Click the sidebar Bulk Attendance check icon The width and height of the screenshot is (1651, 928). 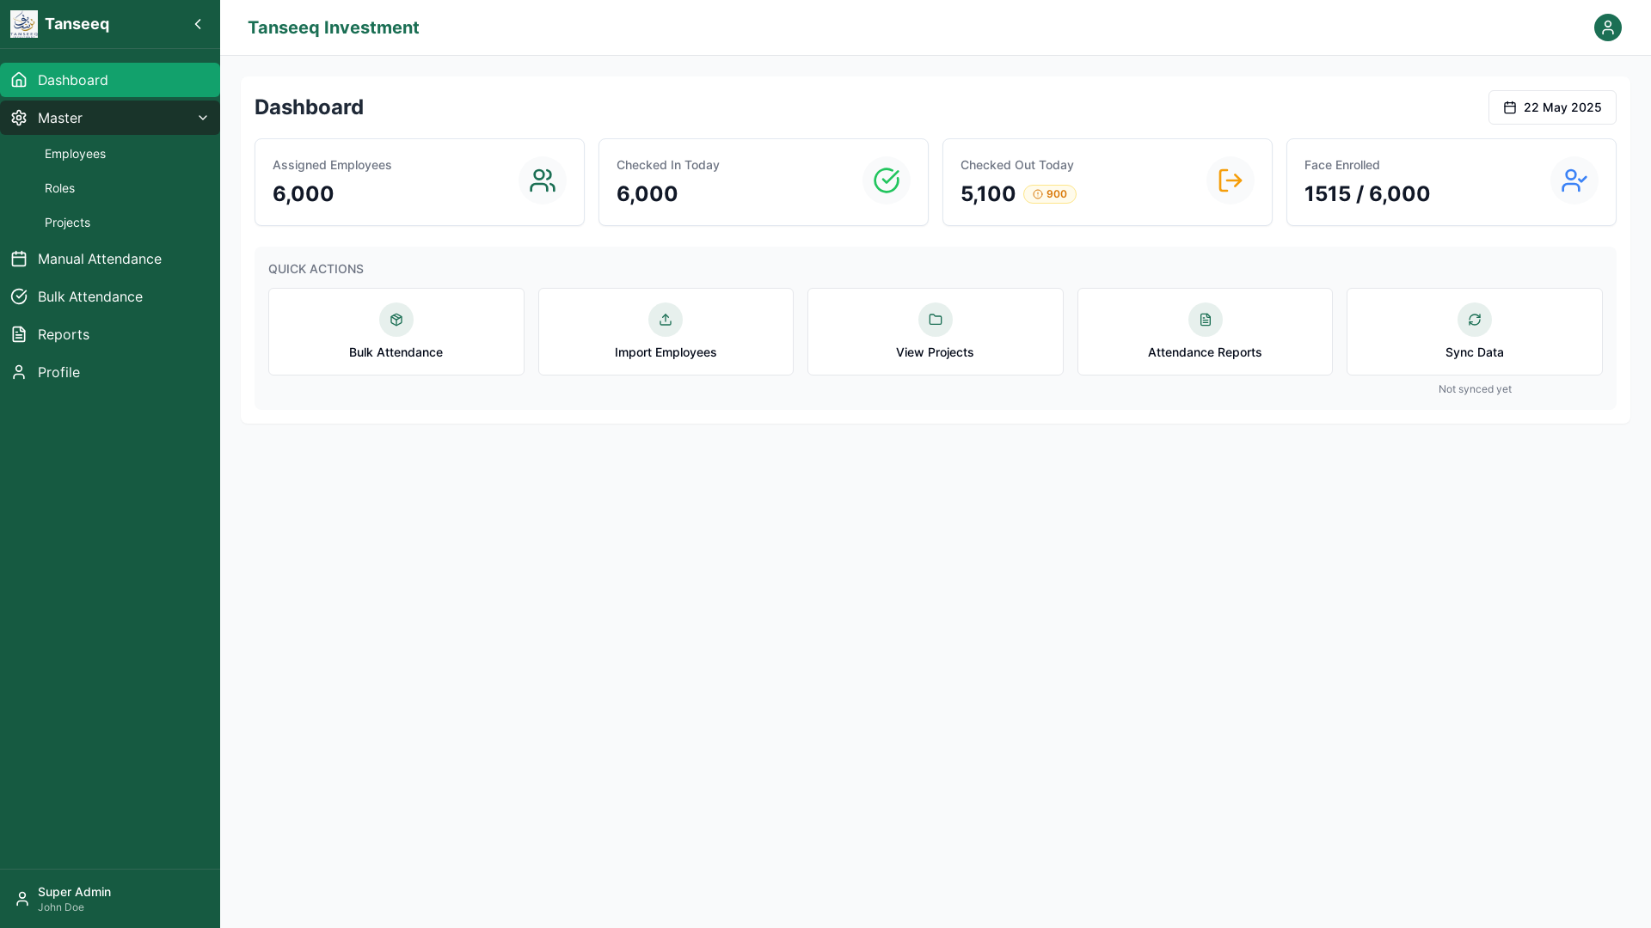(19, 296)
